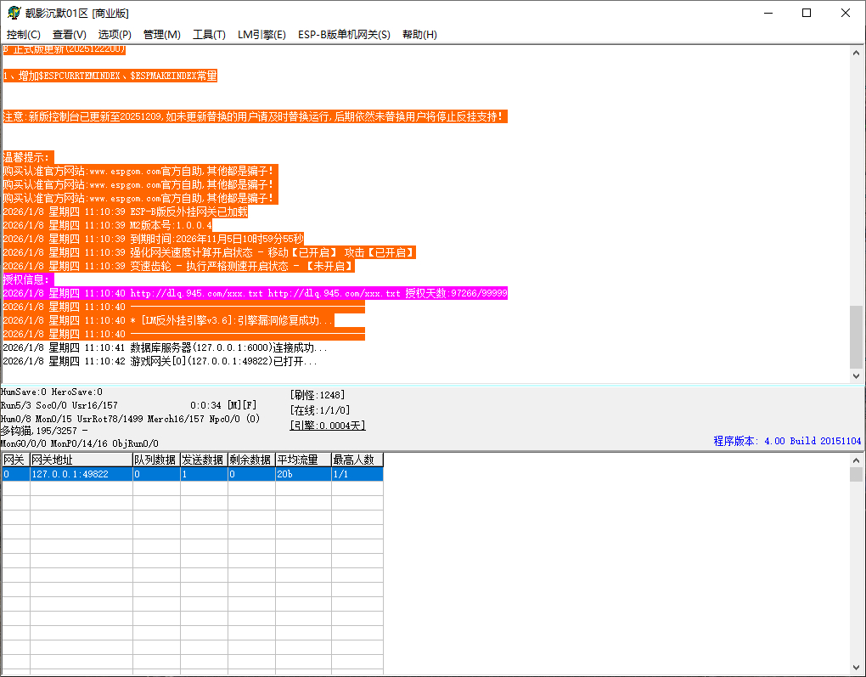Click the app icon in title bar

click(14, 13)
